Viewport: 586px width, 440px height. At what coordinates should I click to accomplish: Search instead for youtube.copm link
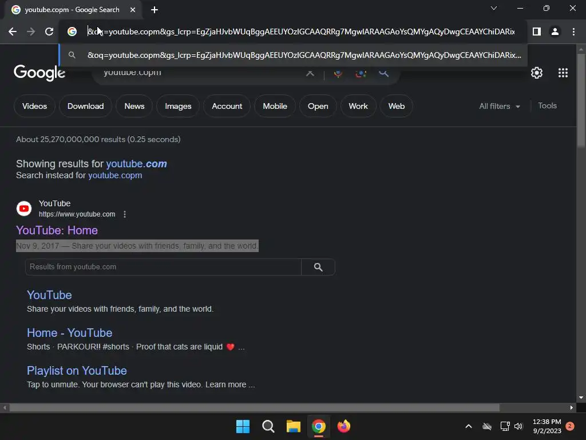click(115, 175)
